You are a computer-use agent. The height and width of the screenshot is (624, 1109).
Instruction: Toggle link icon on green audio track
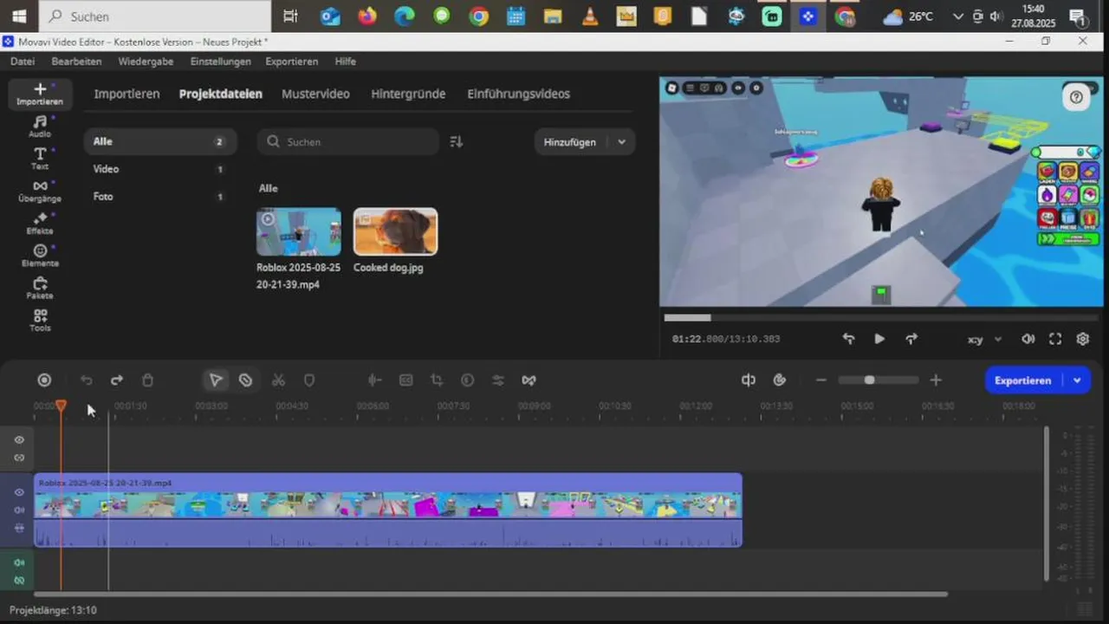pyautogui.click(x=19, y=580)
